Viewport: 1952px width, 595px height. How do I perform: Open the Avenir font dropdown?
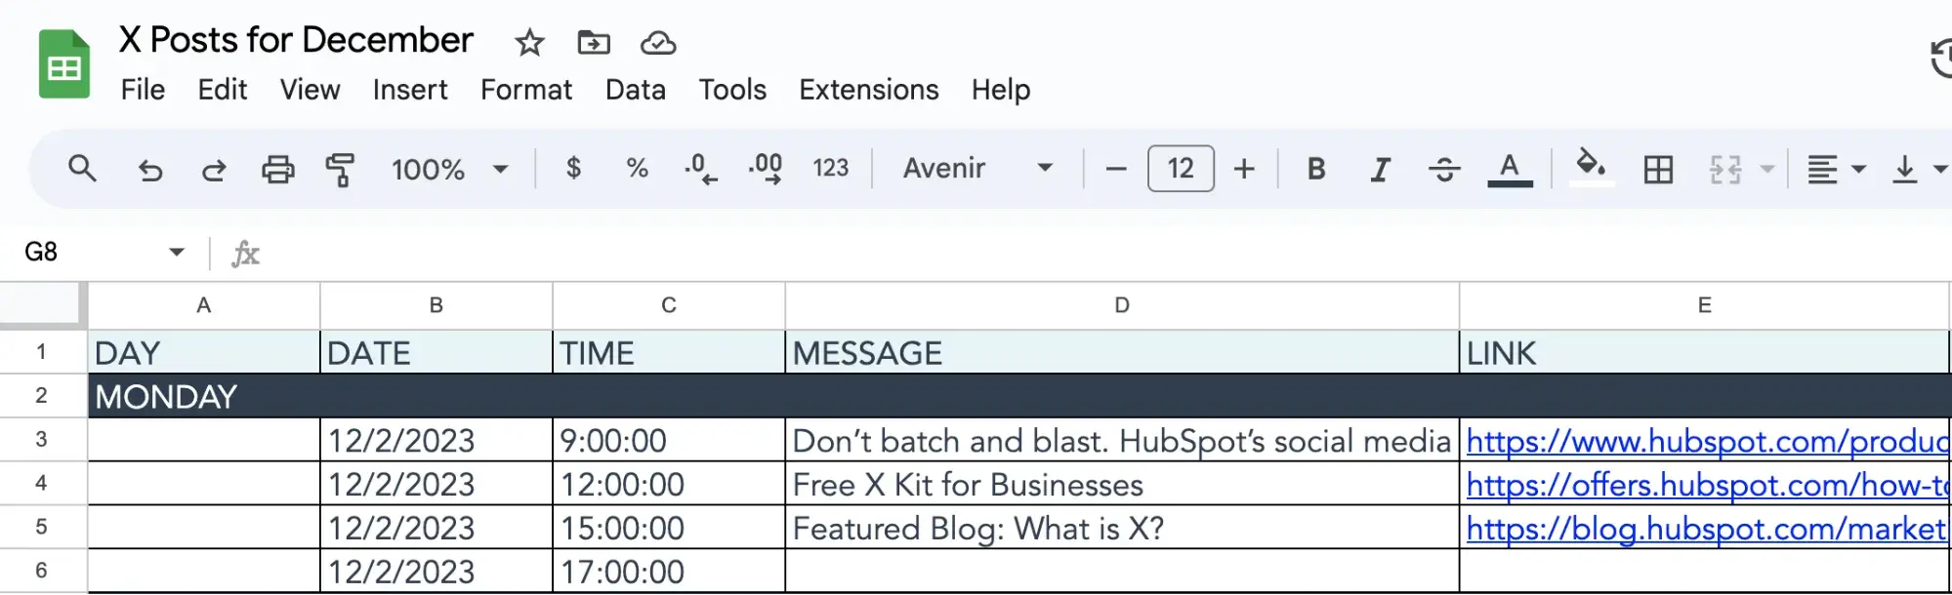point(976,169)
